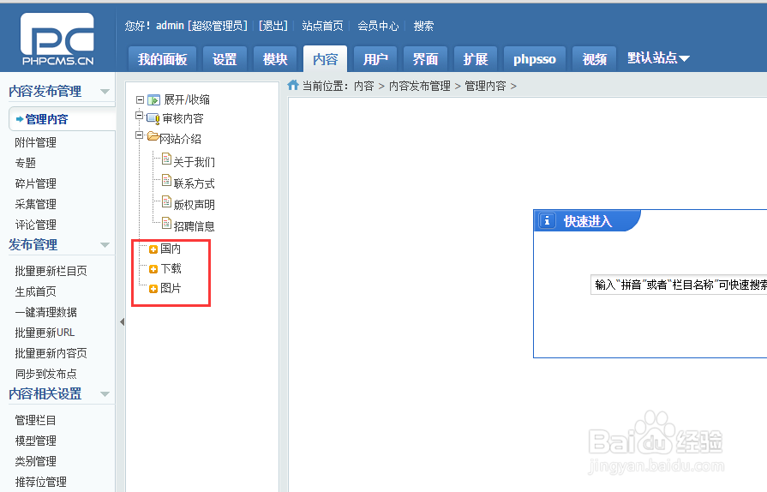Switch to the 我的面板 tab
The height and width of the screenshot is (492, 767).
coord(162,59)
